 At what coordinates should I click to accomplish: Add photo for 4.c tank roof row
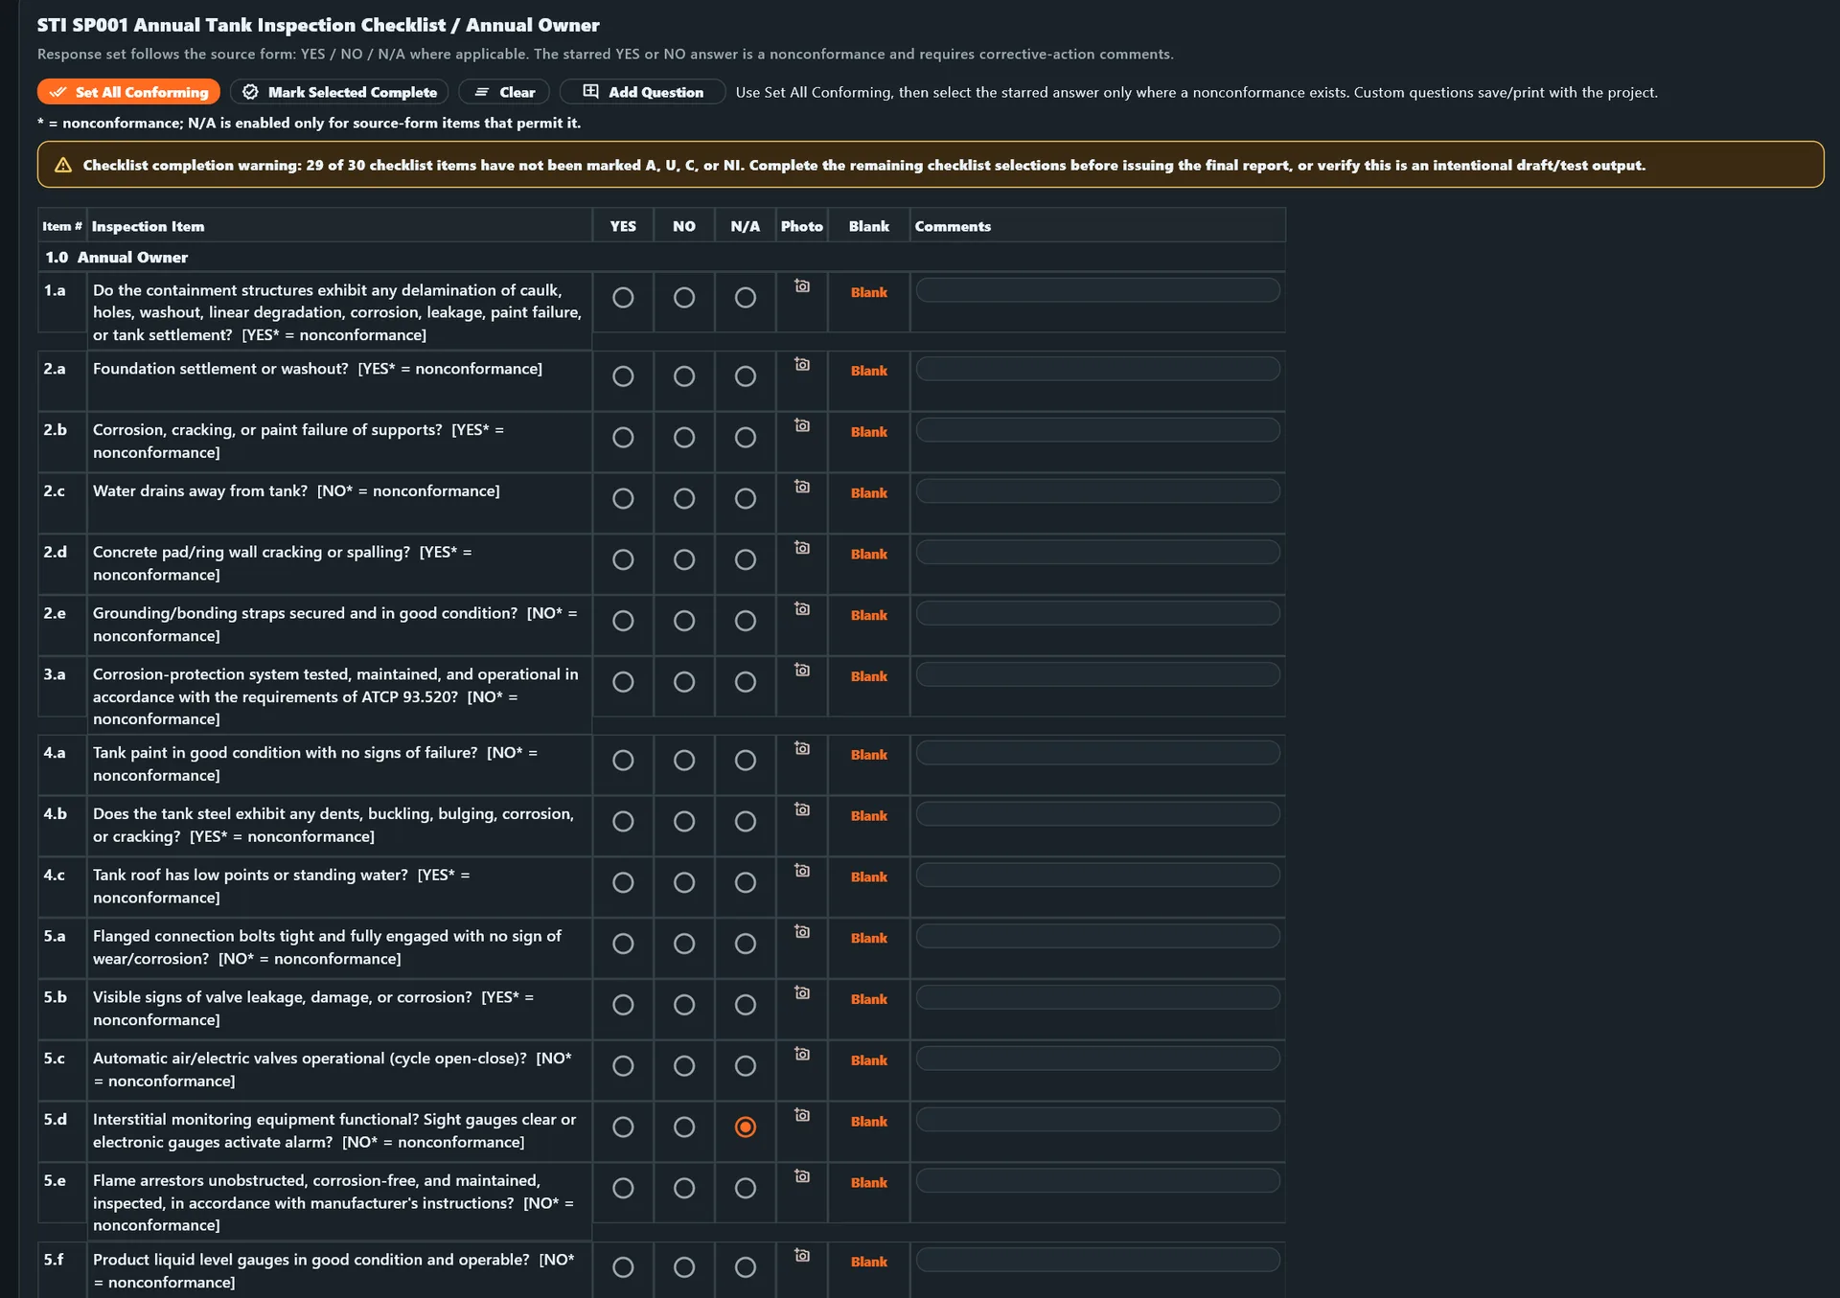[x=802, y=871]
